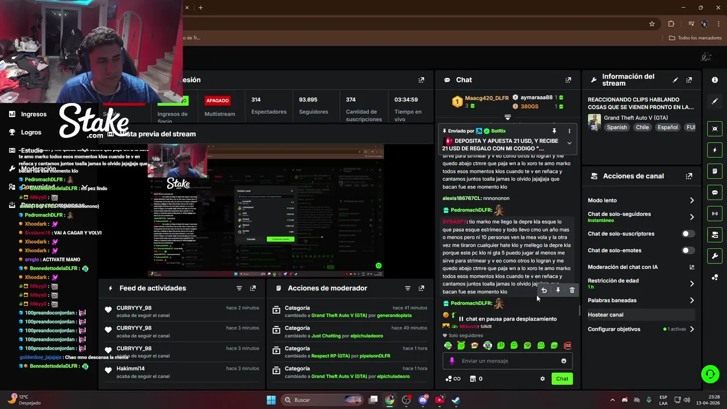Filter the Feed de actividades list

tap(239, 289)
